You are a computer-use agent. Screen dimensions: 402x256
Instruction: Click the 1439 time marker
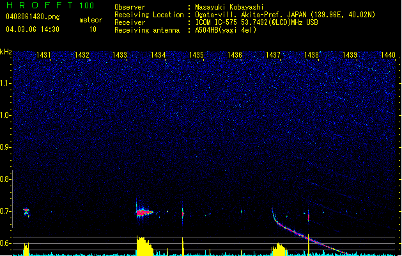350,55
